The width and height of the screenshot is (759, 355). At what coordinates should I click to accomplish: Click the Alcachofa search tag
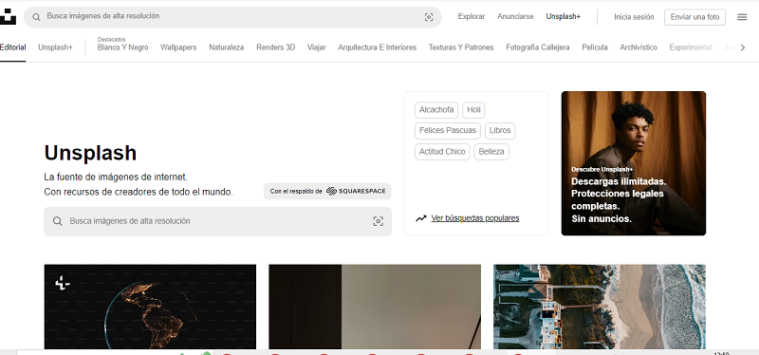(x=436, y=110)
